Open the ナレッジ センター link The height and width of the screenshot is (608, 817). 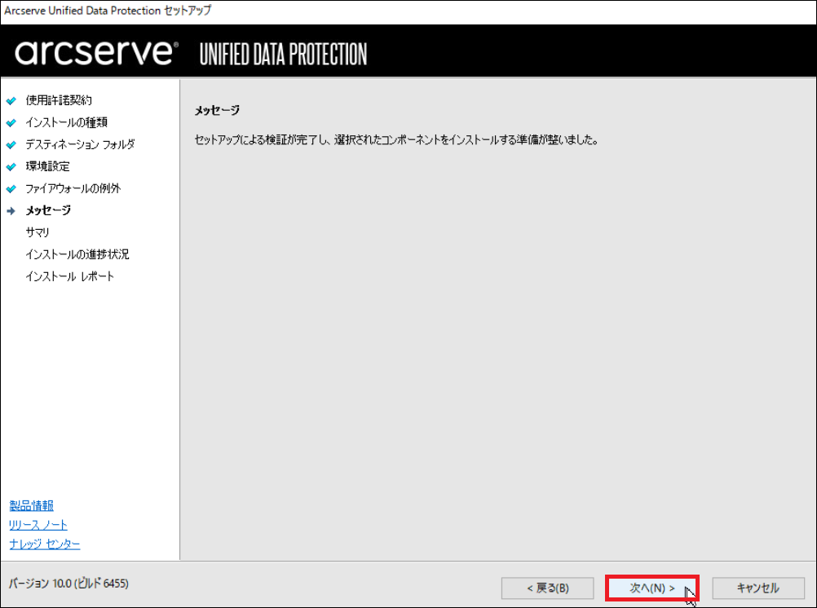tap(45, 544)
